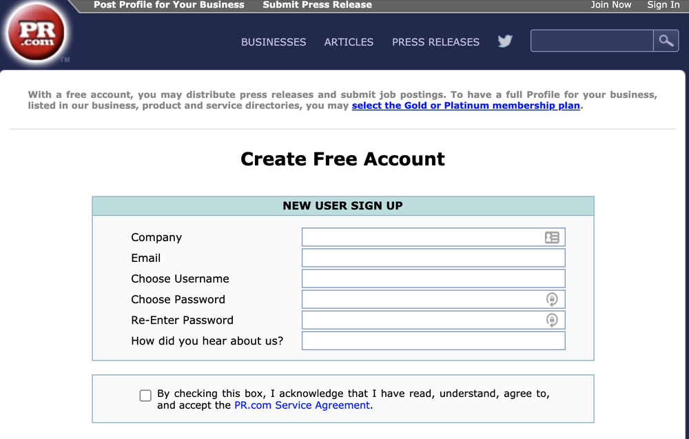The height and width of the screenshot is (439, 689).
Task: Click the site search text box
Action: pyautogui.click(x=590, y=41)
